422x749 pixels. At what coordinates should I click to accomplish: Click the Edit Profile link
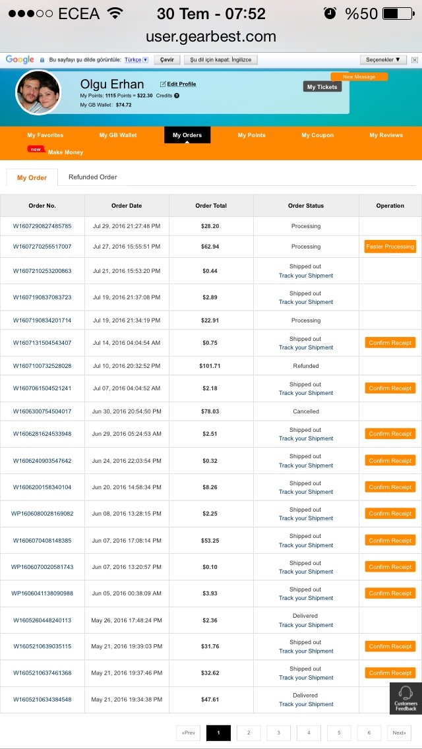click(178, 84)
